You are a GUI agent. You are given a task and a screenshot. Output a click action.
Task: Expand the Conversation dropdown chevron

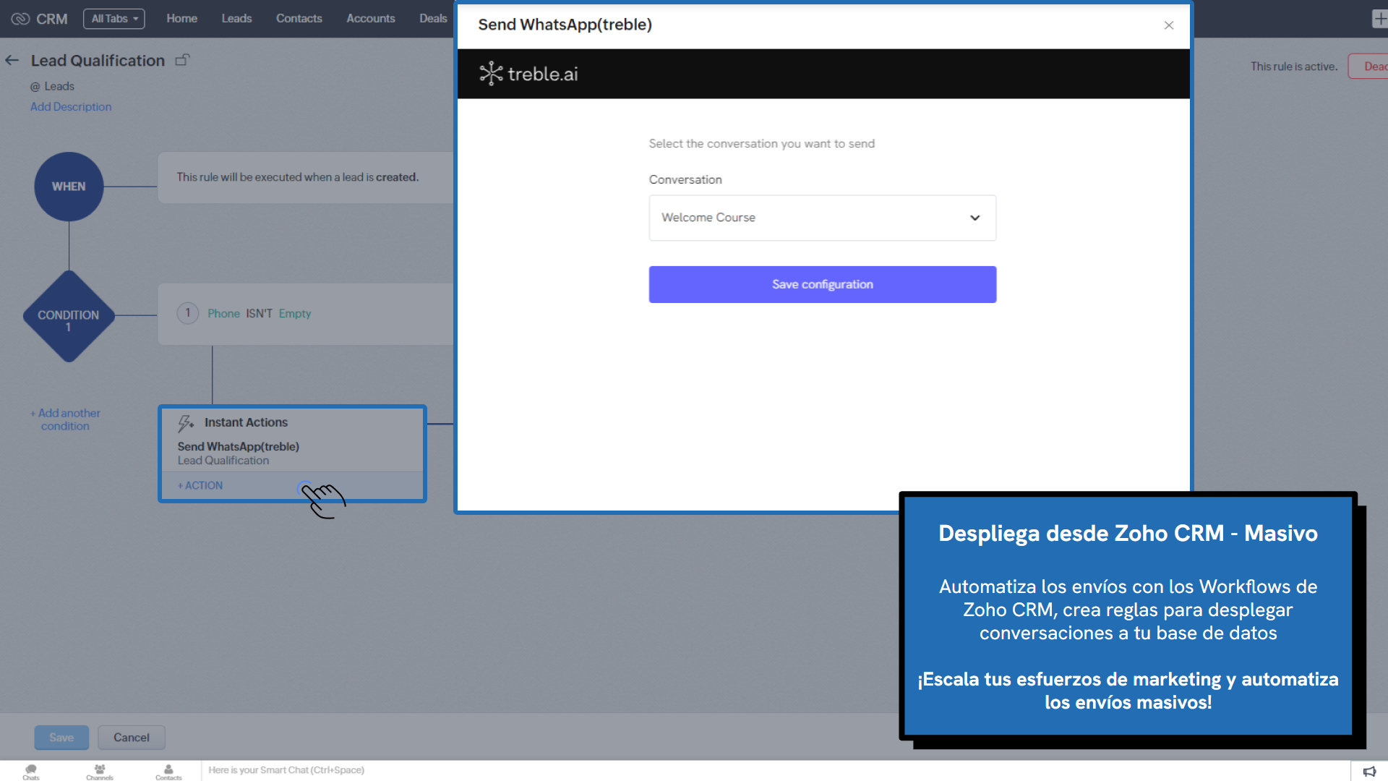tap(974, 218)
